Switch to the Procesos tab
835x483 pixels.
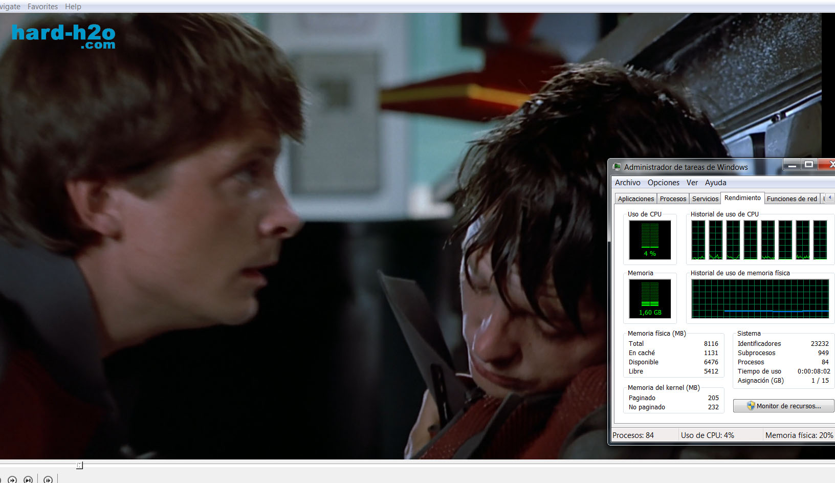[x=673, y=199]
